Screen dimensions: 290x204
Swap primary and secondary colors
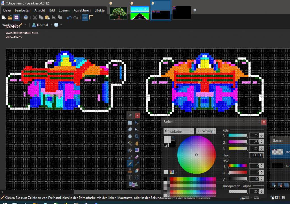pyautogui.click(x=173, y=138)
